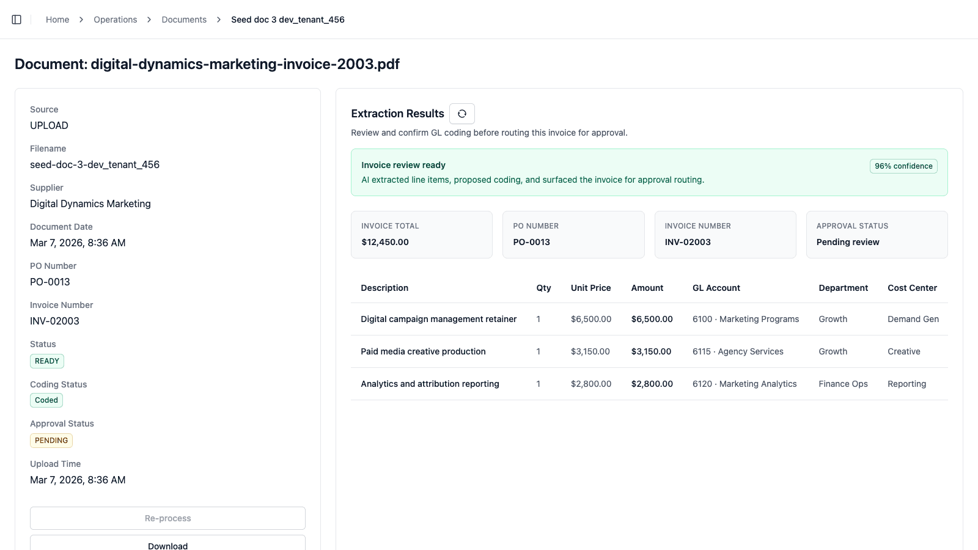This screenshot has height=550, width=978.
Task: Toggle the sidebar panel icon
Action: 16,19
